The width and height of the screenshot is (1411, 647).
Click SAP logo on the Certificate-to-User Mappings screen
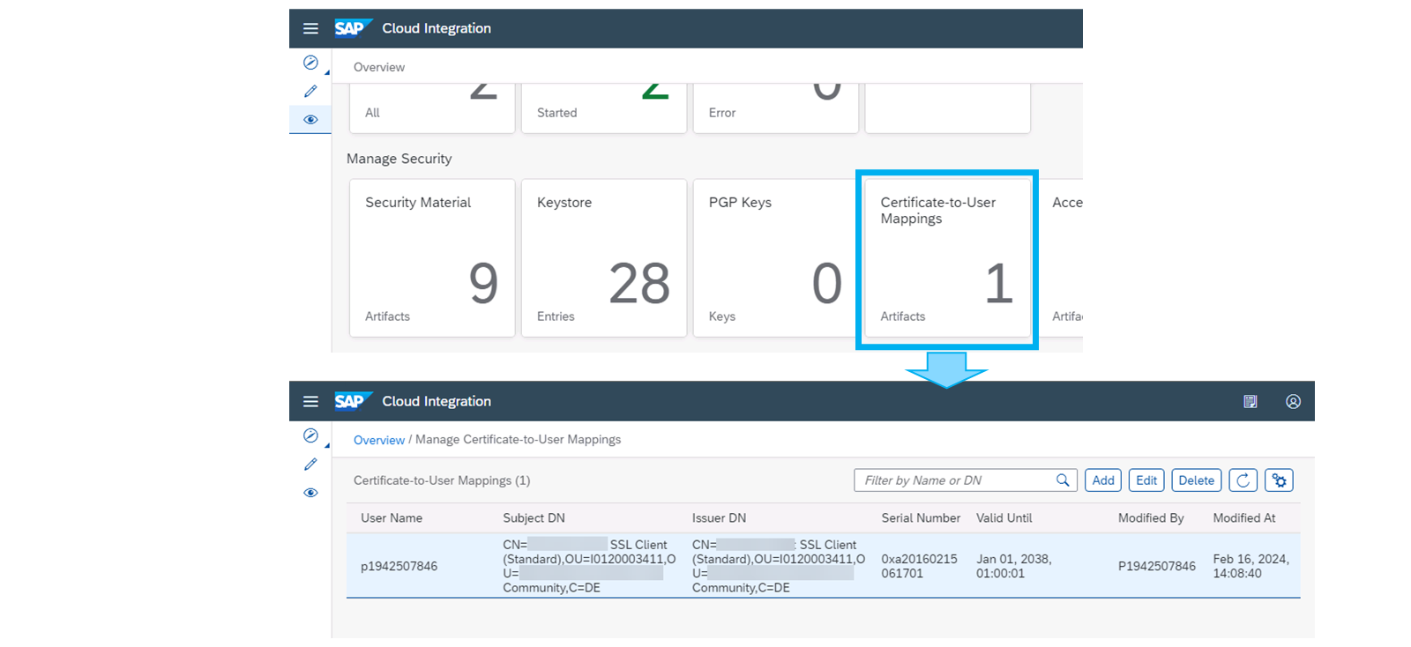tap(353, 401)
